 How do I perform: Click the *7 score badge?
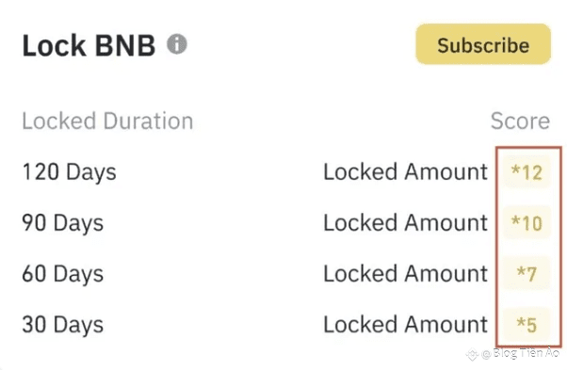coord(526,274)
